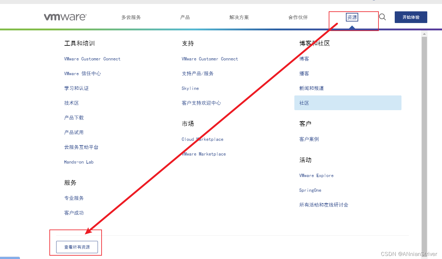Open the 多云服务 menu
This screenshot has height=259, width=442.
click(131, 17)
